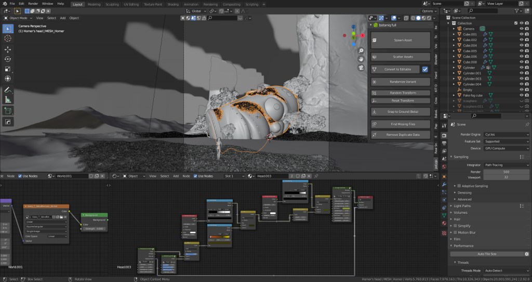The width and height of the screenshot is (532, 282).
Task: Click the Find Missing Files button
Action: pos(401,124)
